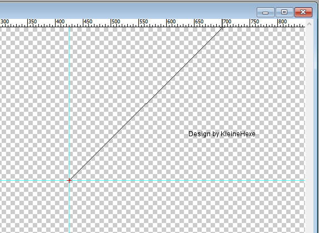Click the 550 mark on the ruler
Screen dimensions: 319x233
point(143,22)
